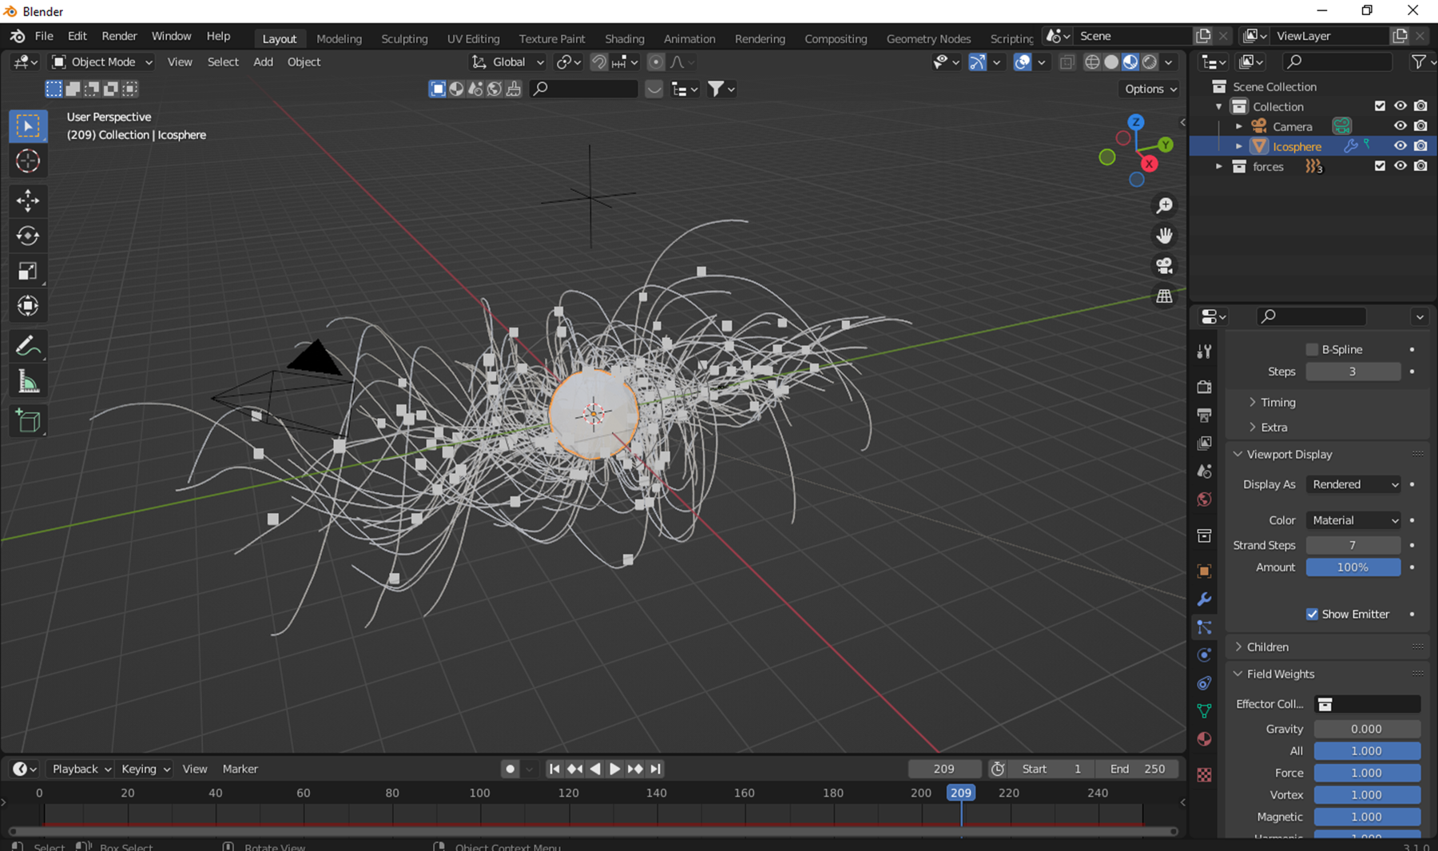1438x851 pixels.
Task: Adjust the Force weight slider
Action: (x=1367, y=773)
